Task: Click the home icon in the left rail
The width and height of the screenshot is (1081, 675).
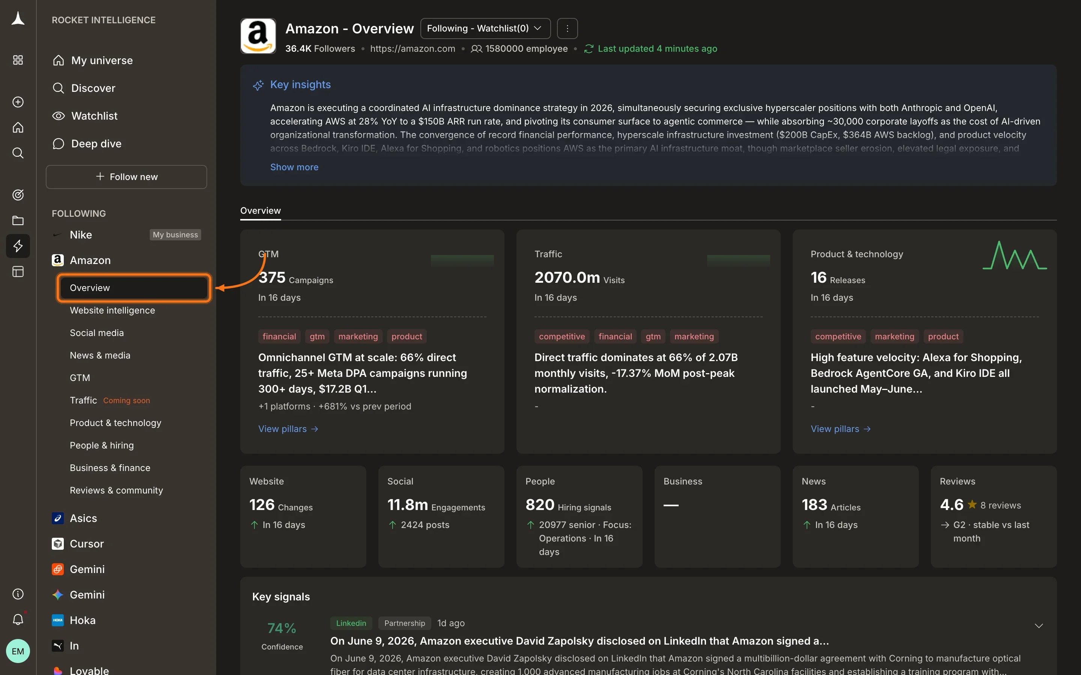Action: click(x=18, y=127)
